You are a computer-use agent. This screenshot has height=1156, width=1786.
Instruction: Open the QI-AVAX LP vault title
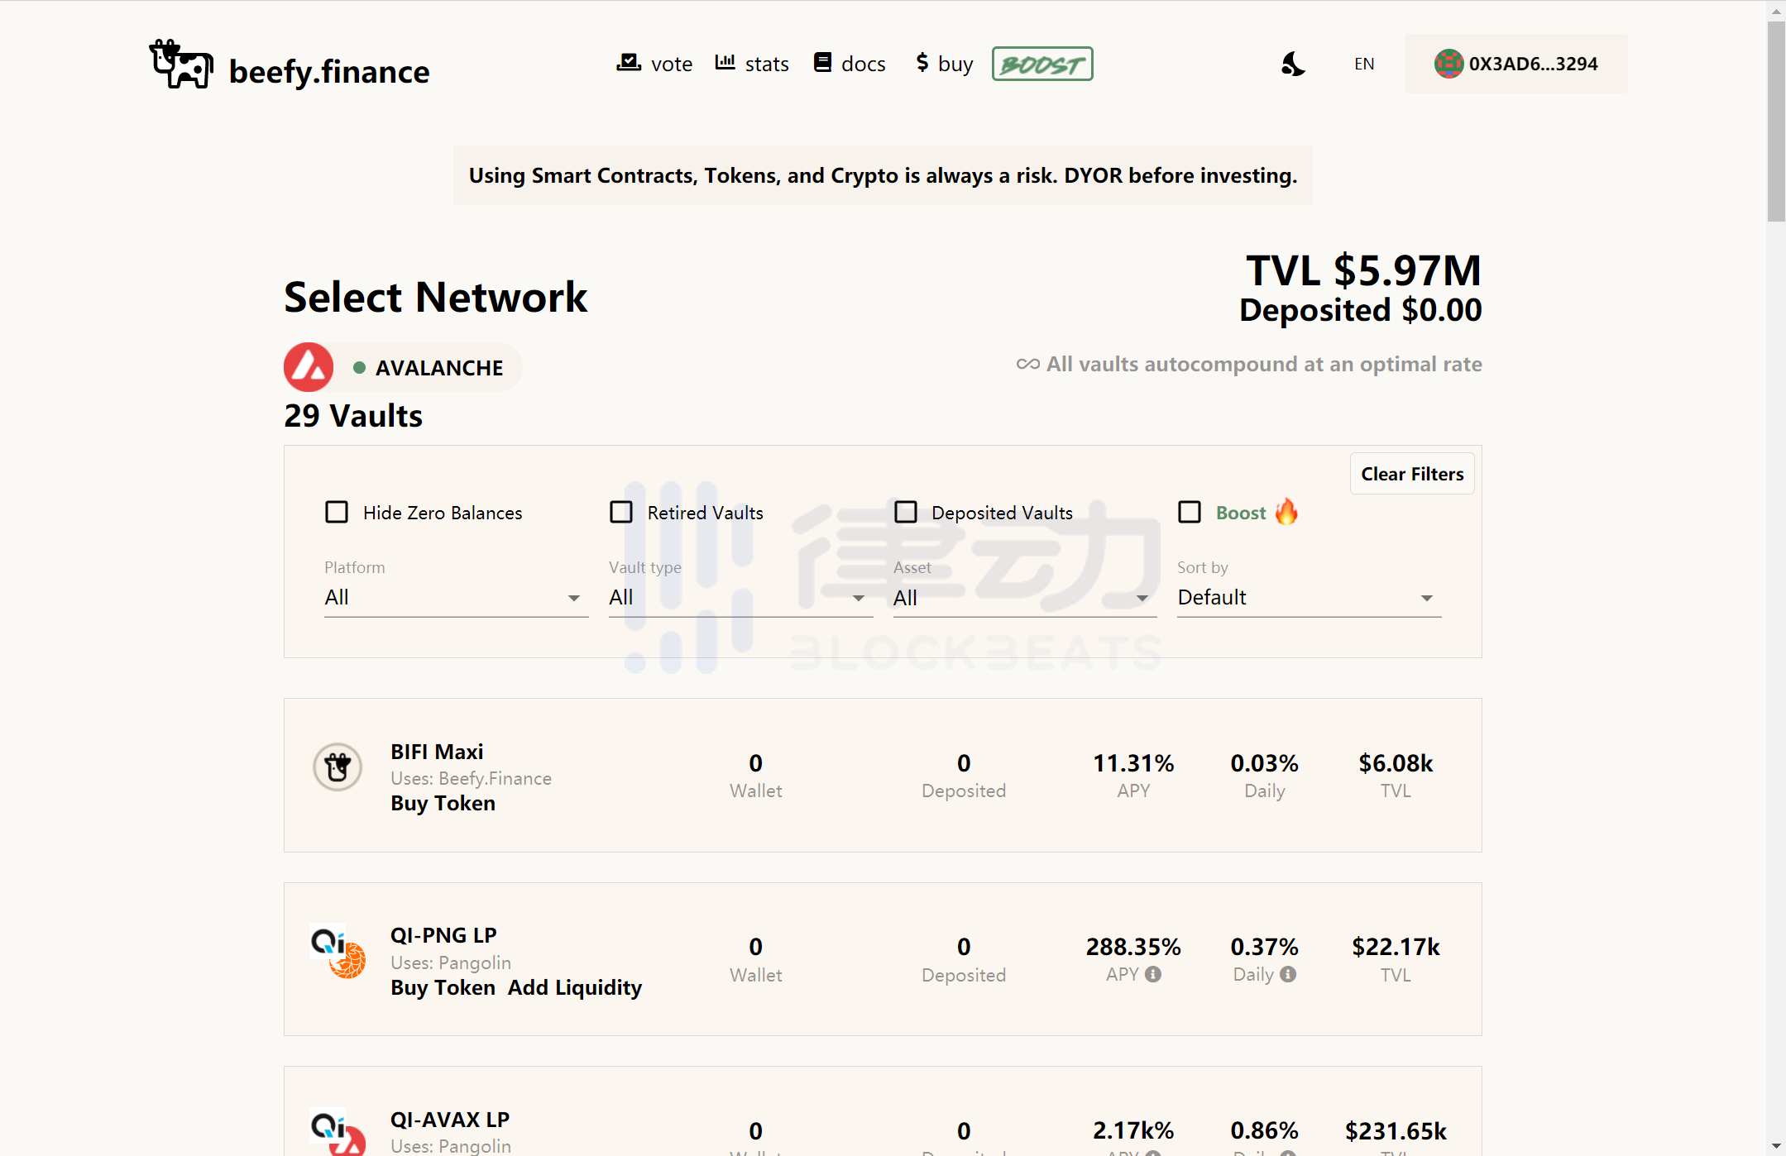click(450, 1120)
